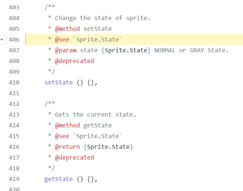
Task: Select line number 419
Action: tap(14, 179)
